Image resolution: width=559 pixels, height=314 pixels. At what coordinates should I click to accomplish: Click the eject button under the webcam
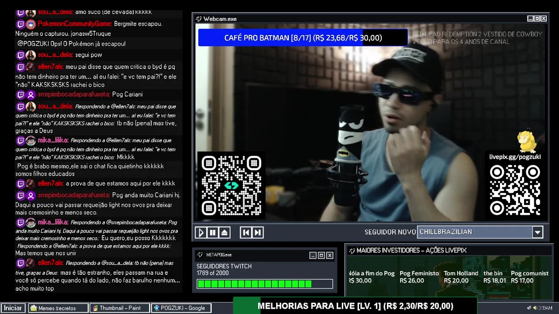coord(224,232)
